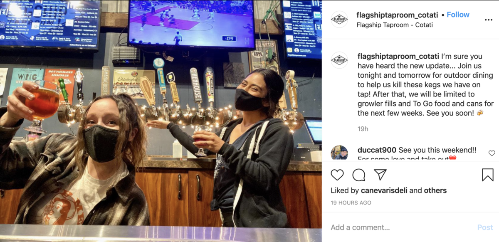
Task: Click Flagship profile avatar in header
Action: point(339,20)
